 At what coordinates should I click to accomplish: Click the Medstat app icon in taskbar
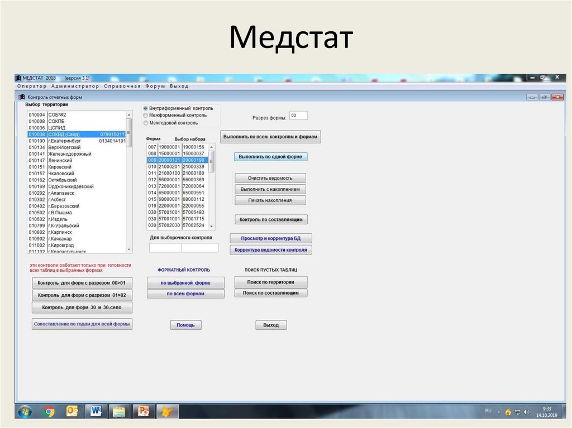(168, 412)
